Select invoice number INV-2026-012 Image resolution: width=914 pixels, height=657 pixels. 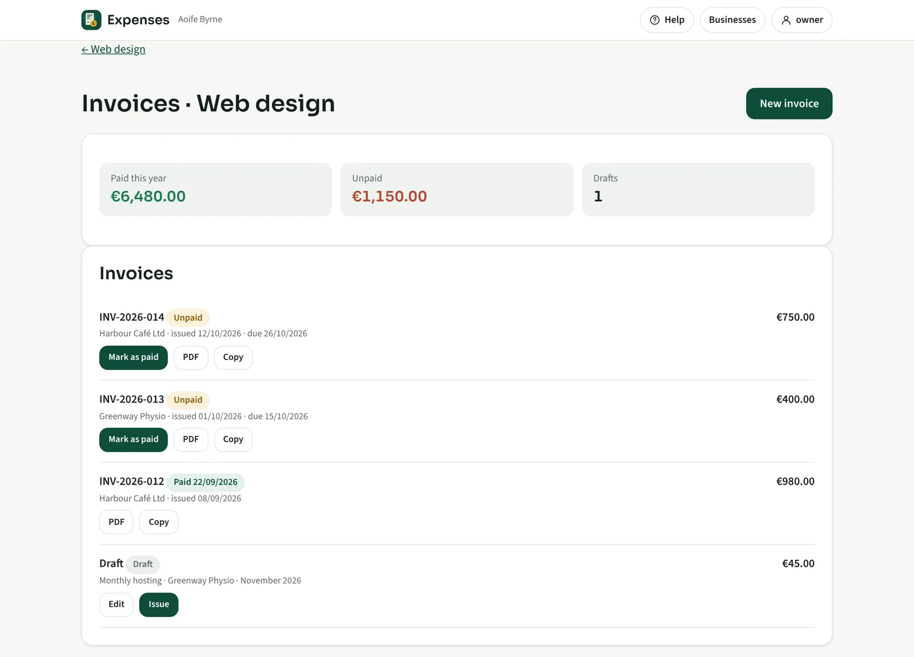131,482
